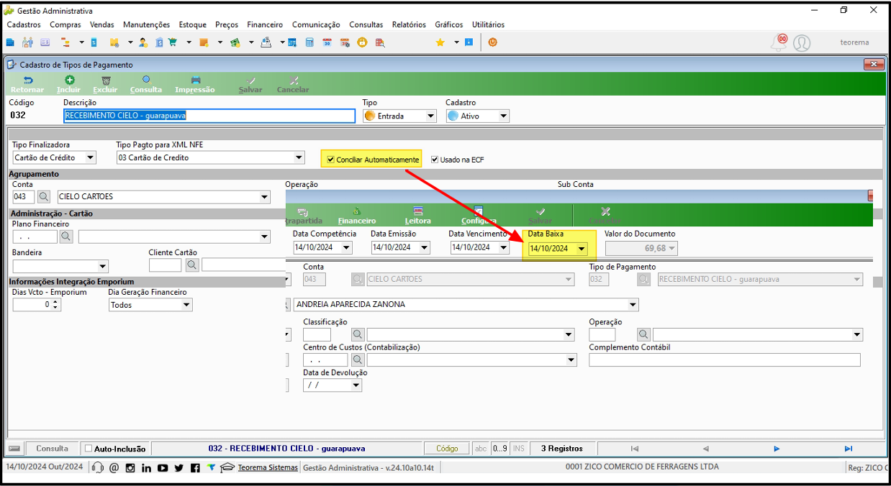This screenshot has width=891, height=486.
Task: Open the Utilitários menu
Action: pyautogui.click(x=488, y=24)
